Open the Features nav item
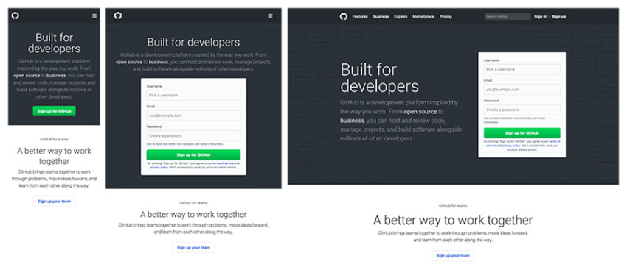 pyautogui.click(x=360, y=17)
